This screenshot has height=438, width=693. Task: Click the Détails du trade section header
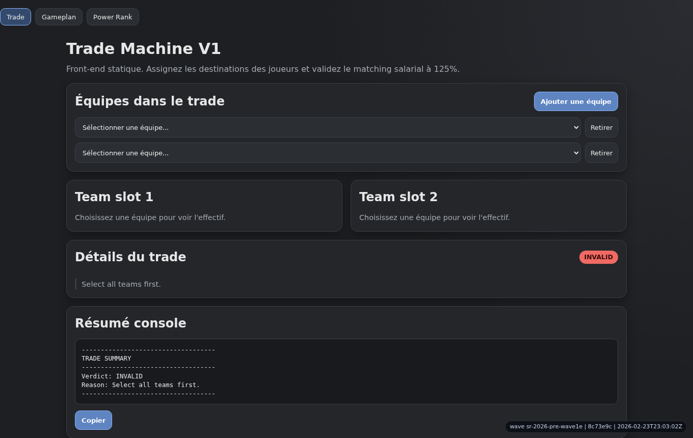pyautogui.click(x=130, y=257)
